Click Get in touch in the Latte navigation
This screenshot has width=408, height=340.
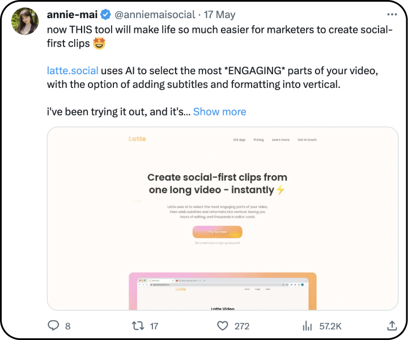(x=307, y=139)
